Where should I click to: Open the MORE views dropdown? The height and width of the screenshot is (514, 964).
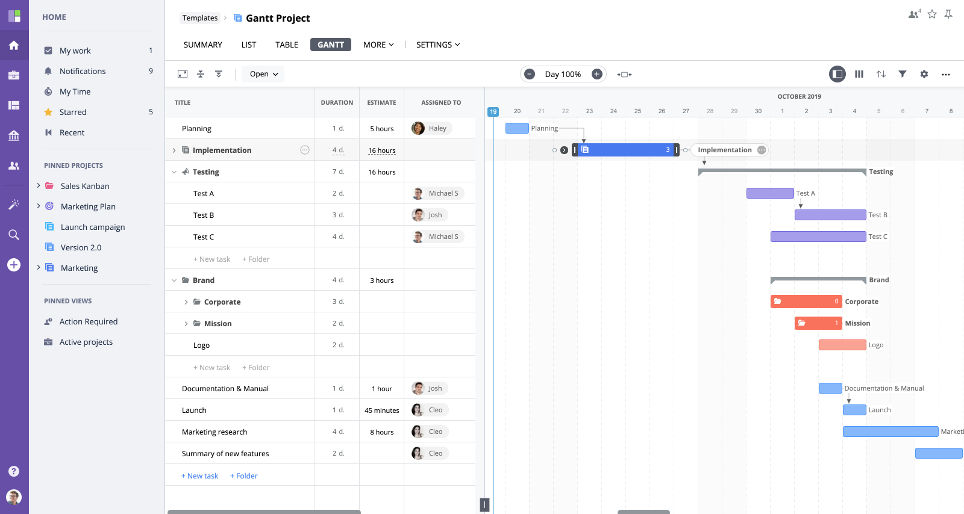[378, 45]
